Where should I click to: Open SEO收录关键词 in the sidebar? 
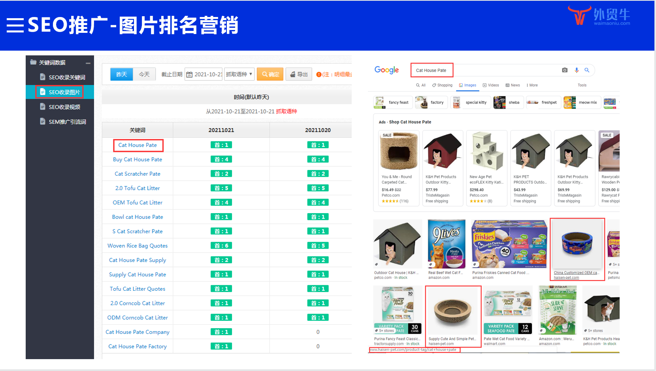click(67, 77)
